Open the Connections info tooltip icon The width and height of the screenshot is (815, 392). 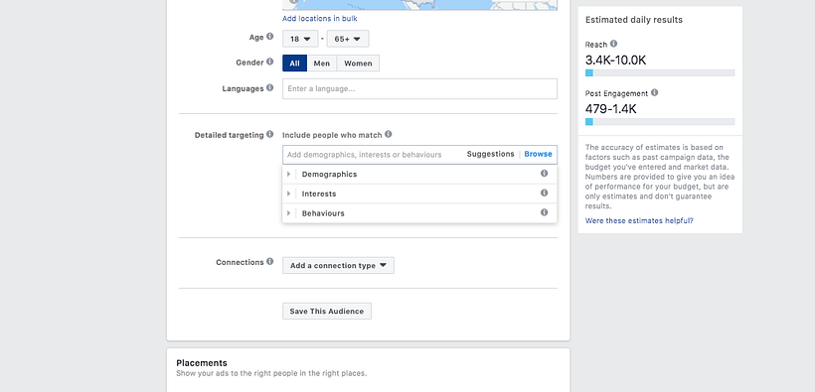(x=269, y=262)
